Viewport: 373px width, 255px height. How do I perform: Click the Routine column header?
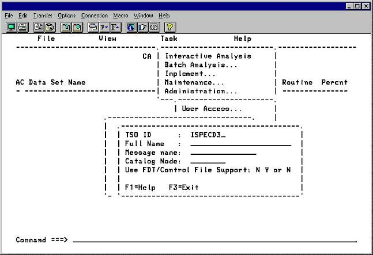click(x=297, y=82)
